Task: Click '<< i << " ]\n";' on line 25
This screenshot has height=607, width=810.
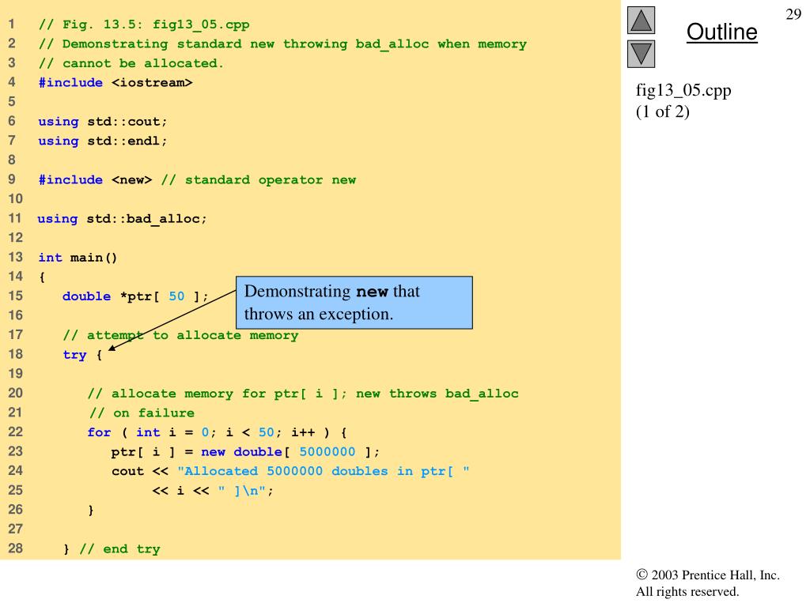Action: [x=212, y=490]
